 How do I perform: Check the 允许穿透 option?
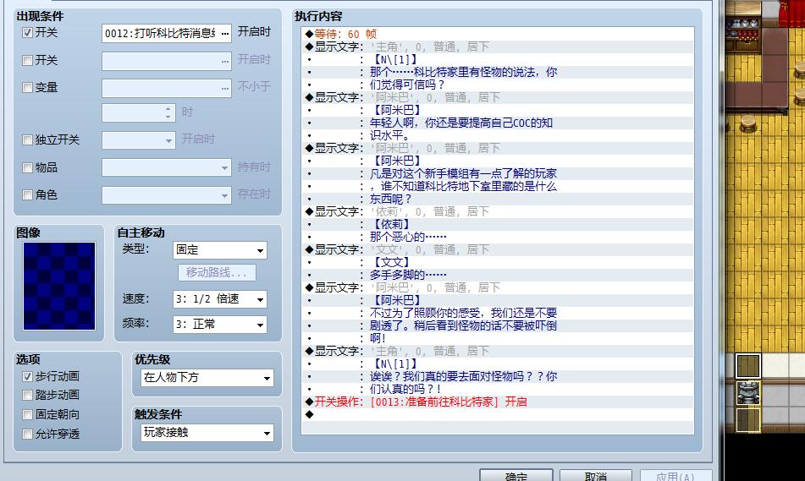point(28,434)
